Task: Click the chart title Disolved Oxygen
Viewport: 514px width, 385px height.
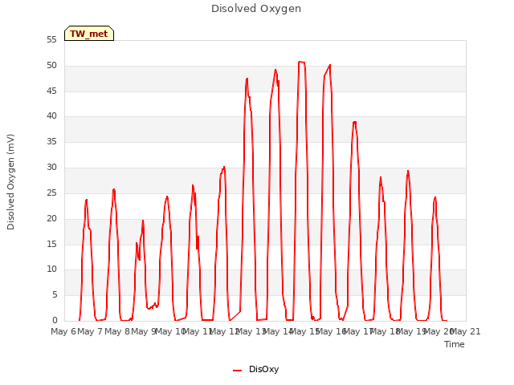Action: point(256,9)
